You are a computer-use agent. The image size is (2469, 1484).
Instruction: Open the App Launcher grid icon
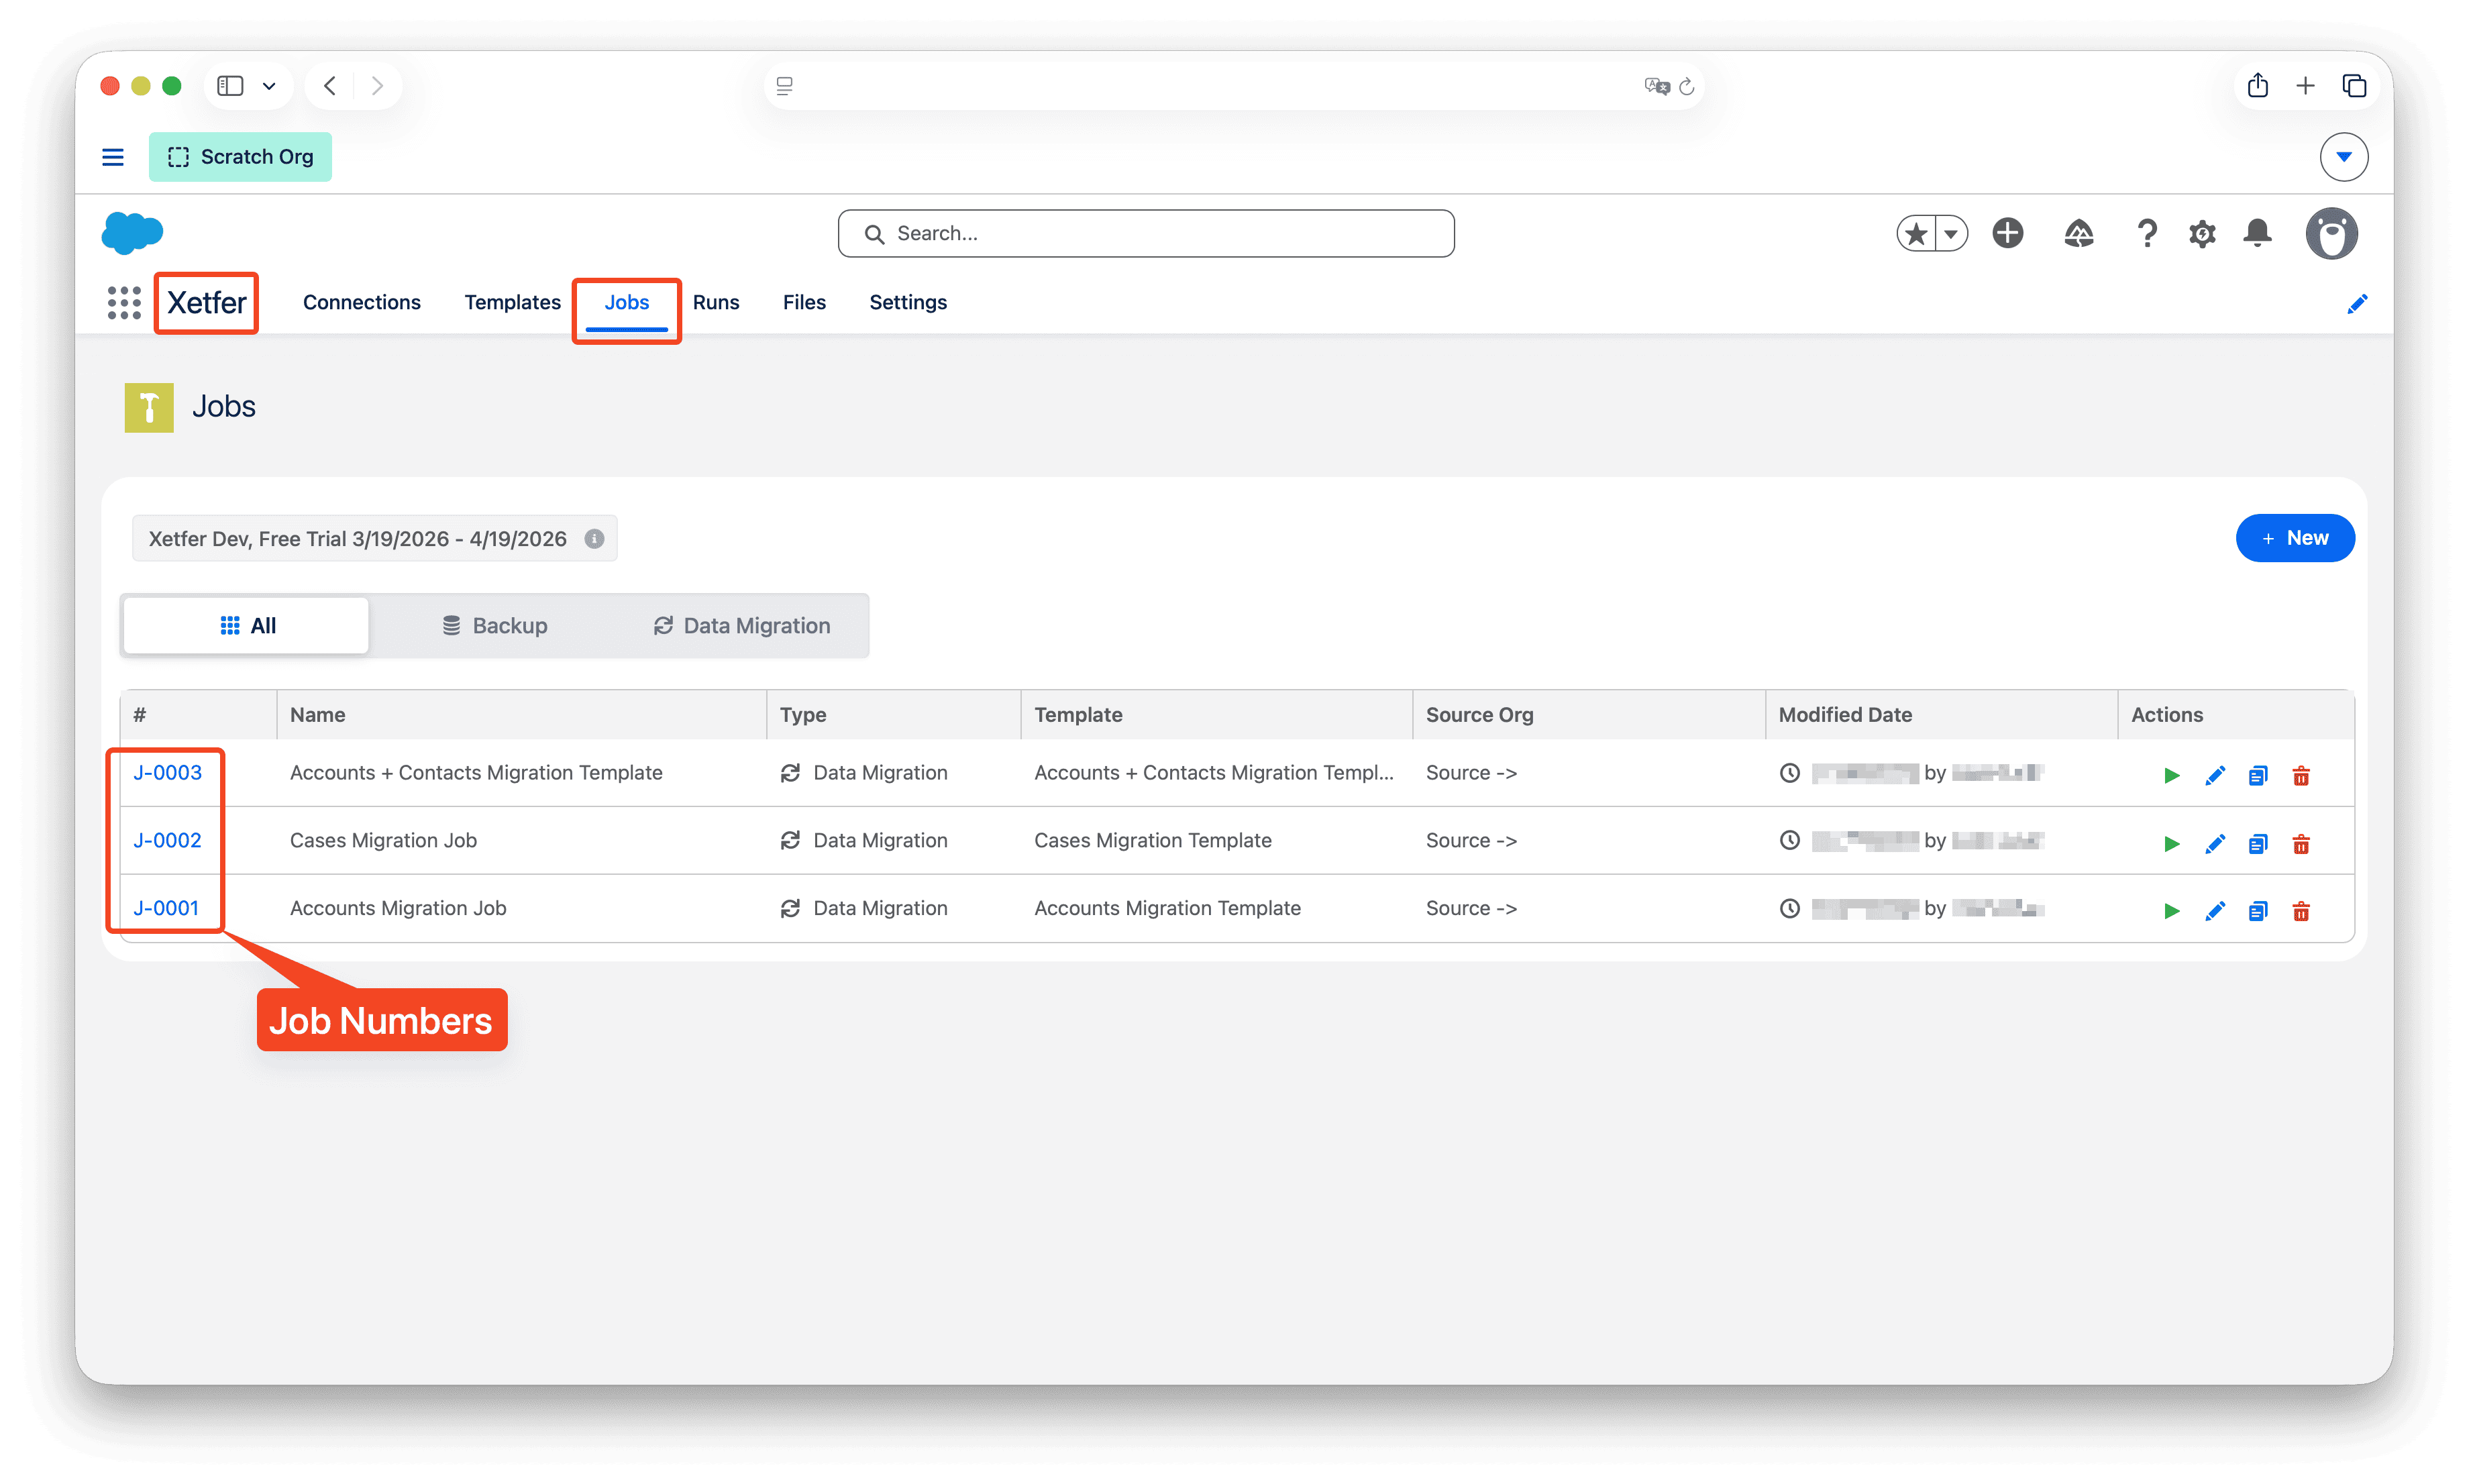(124, 303)
